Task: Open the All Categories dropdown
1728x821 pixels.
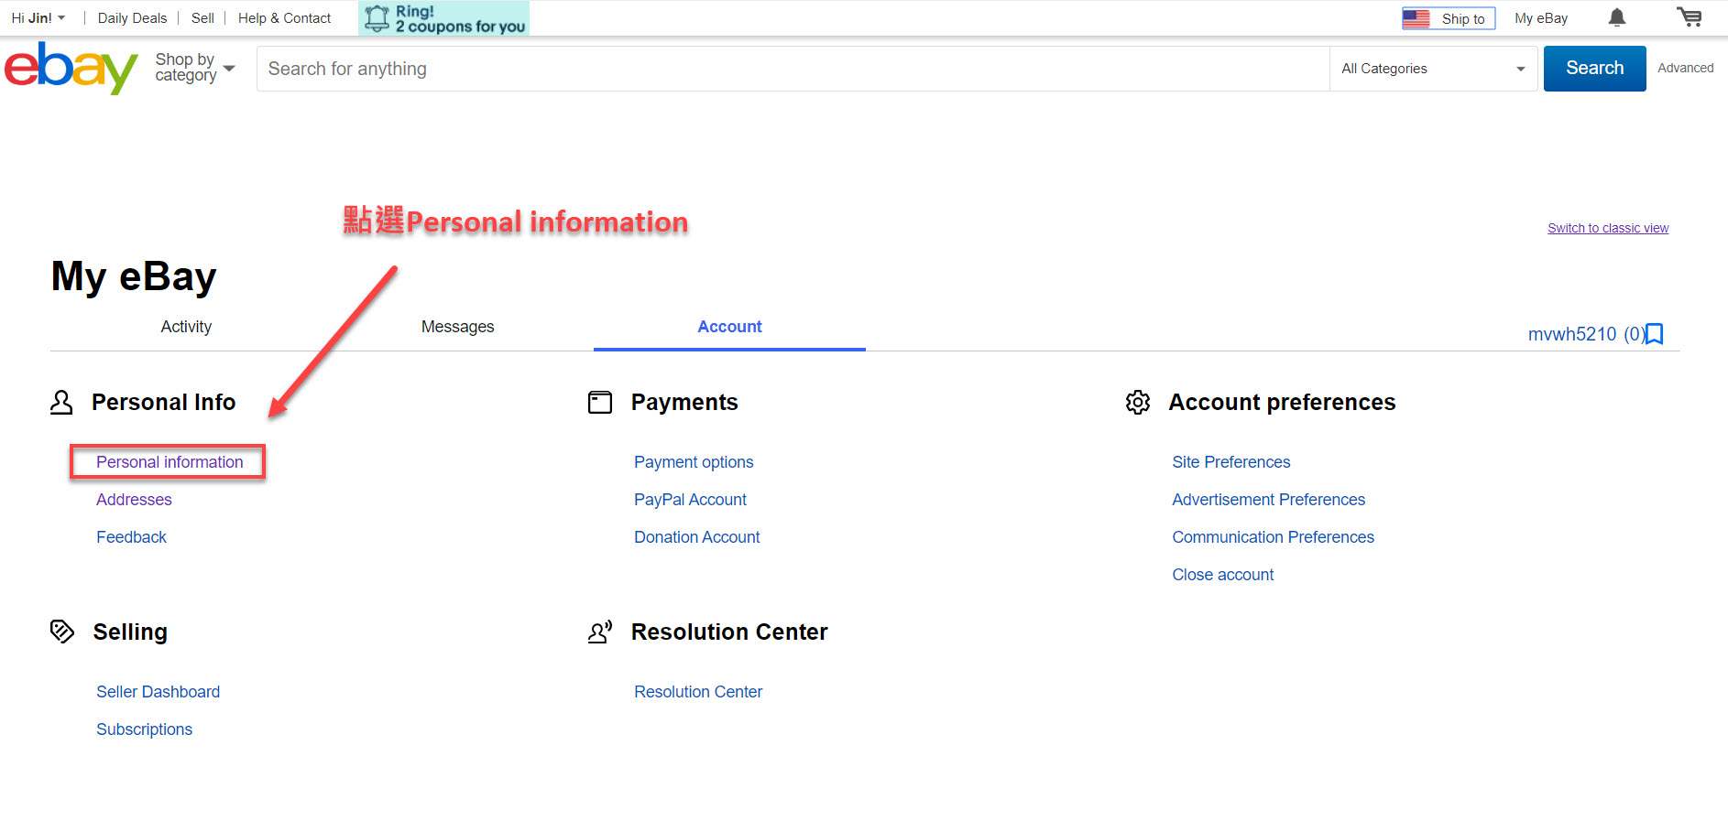Action: tap(1432, 69)
